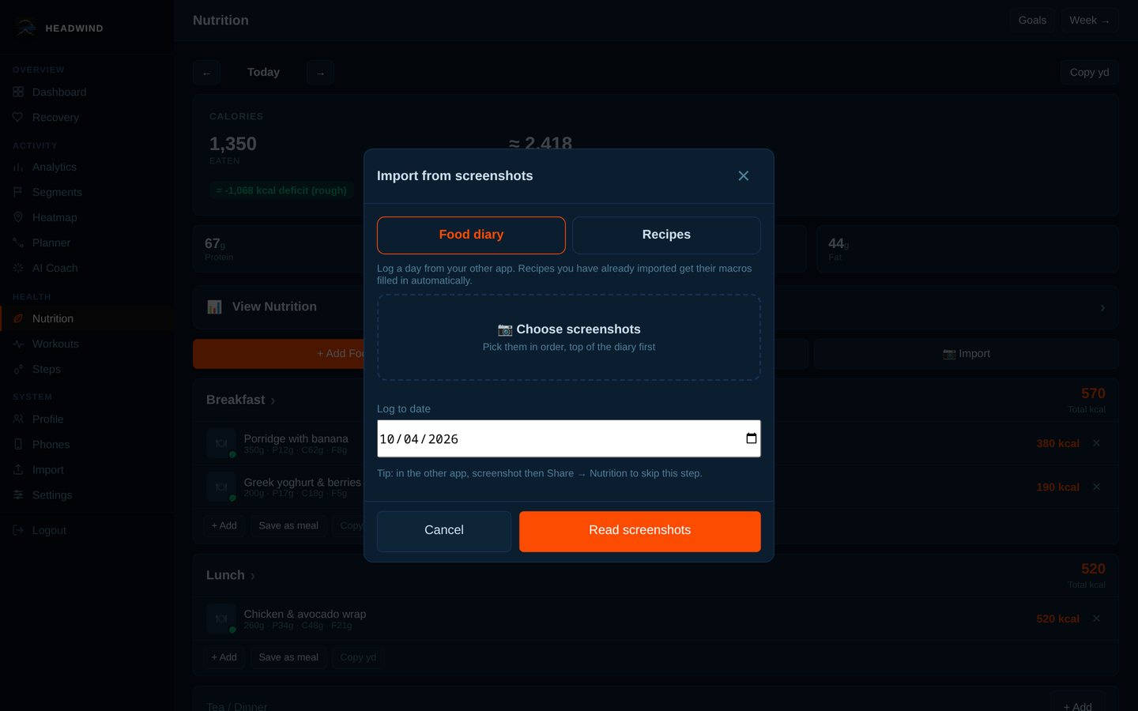This screenshot has height=711, width=1138.
Task: Switch to the Recipes tab
Action: click(x=666, y=235)
